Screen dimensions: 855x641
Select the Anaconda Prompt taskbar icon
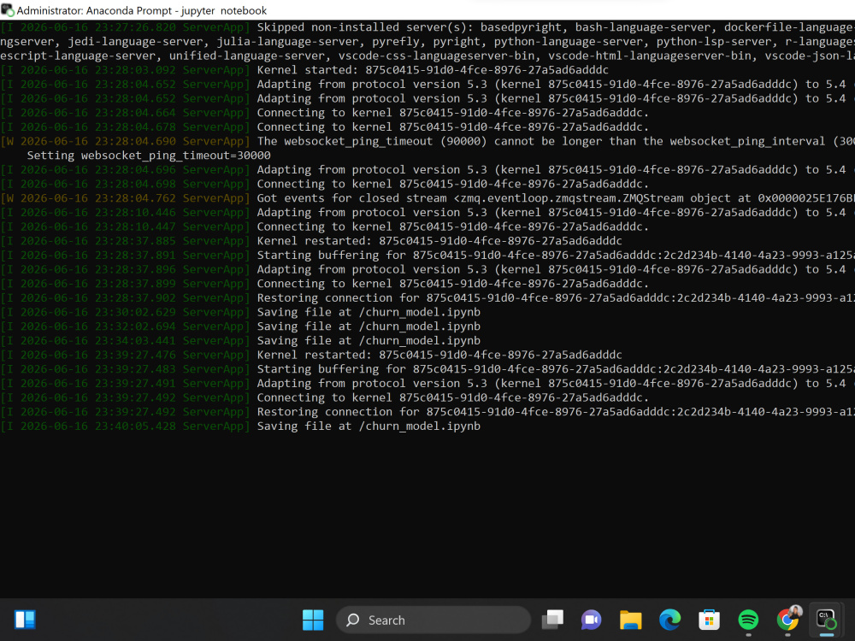click(x=826, y=620)
